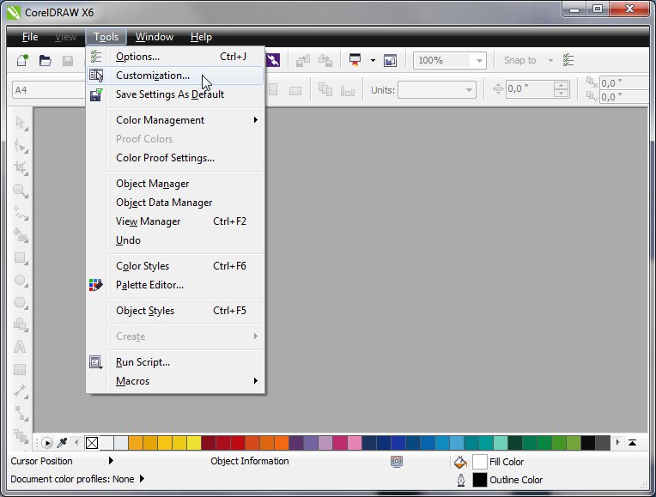The width and height of the screenshot is (656, 497).
Task: Click the Outline pen icon in status bar
Action: (460, 480)
